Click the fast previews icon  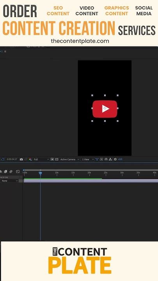point(101,159)
